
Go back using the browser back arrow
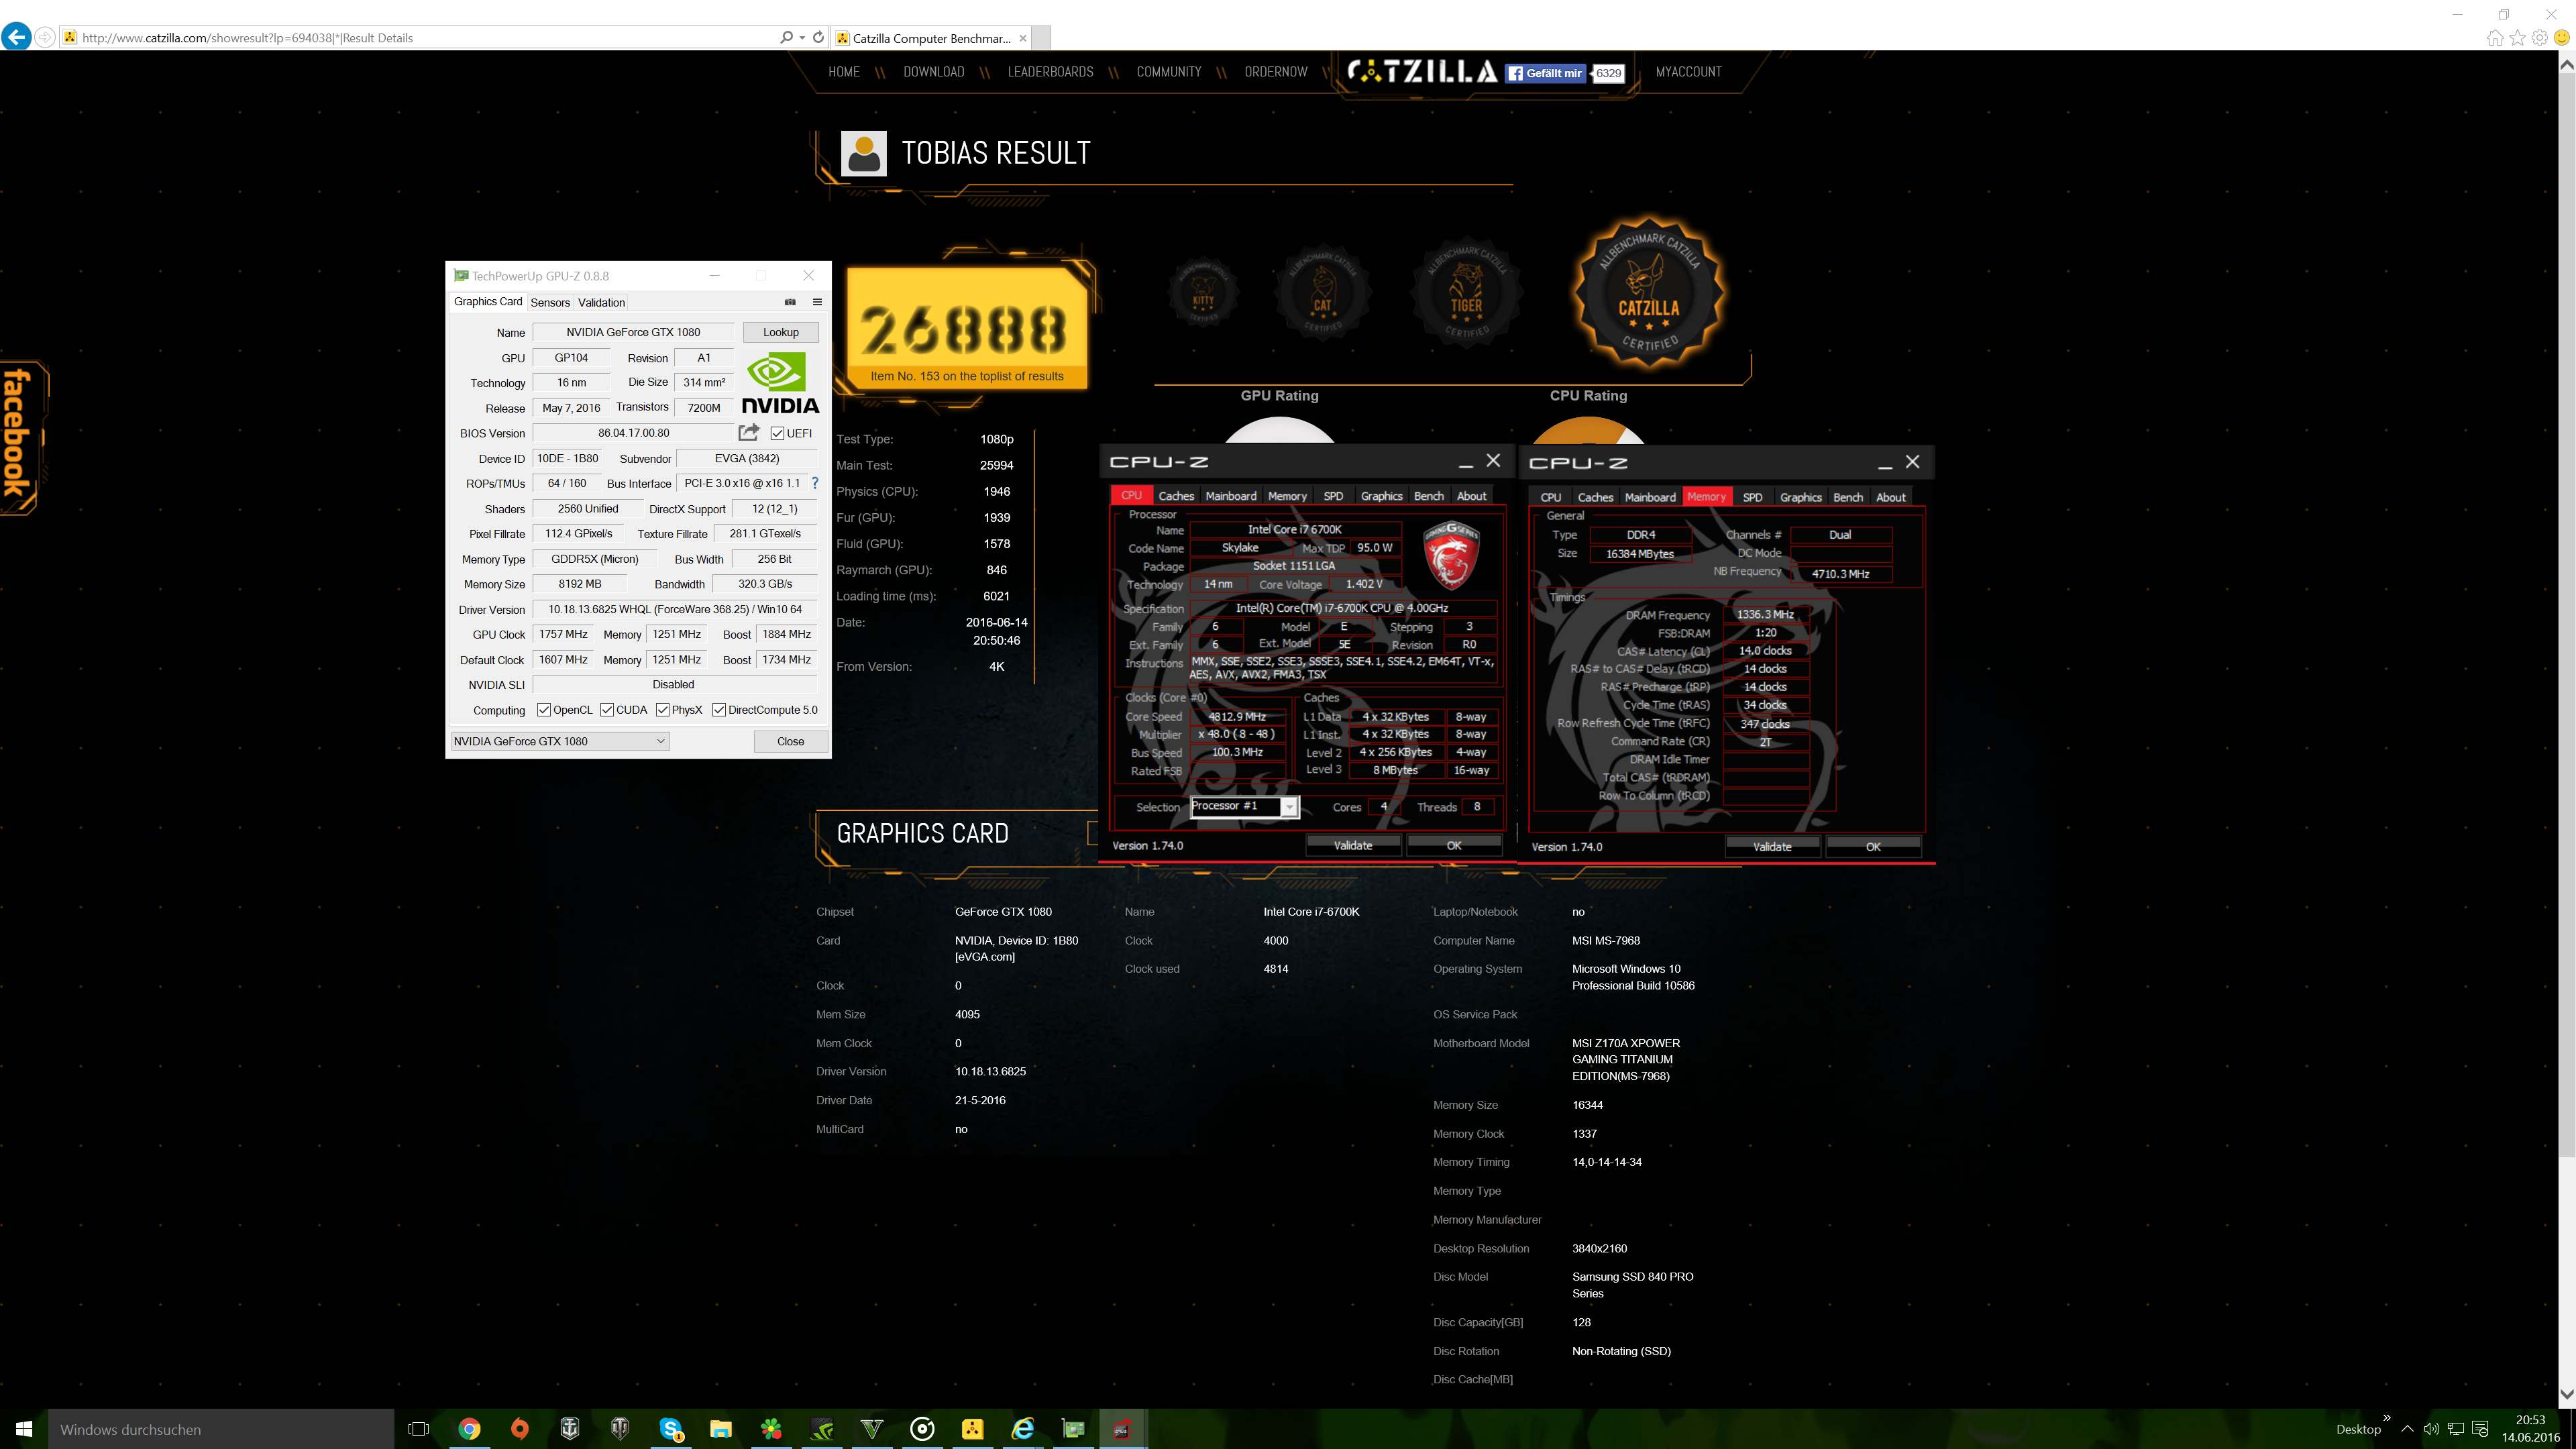click(16, 37)
